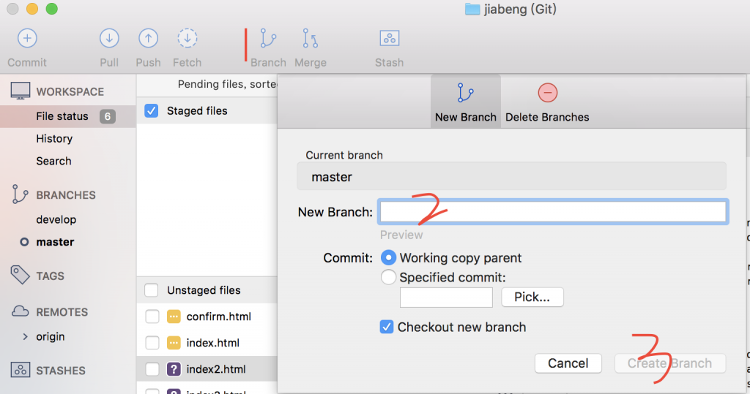The height and width of the screenshot is (394, 750).
Task: Check the Unstaged files checkbox
Action: (152, 290)
